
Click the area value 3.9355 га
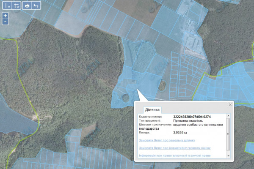click(x=180, y=133)
